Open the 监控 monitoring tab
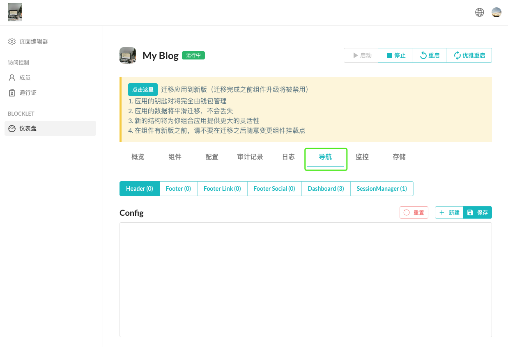 click(362, 157)
